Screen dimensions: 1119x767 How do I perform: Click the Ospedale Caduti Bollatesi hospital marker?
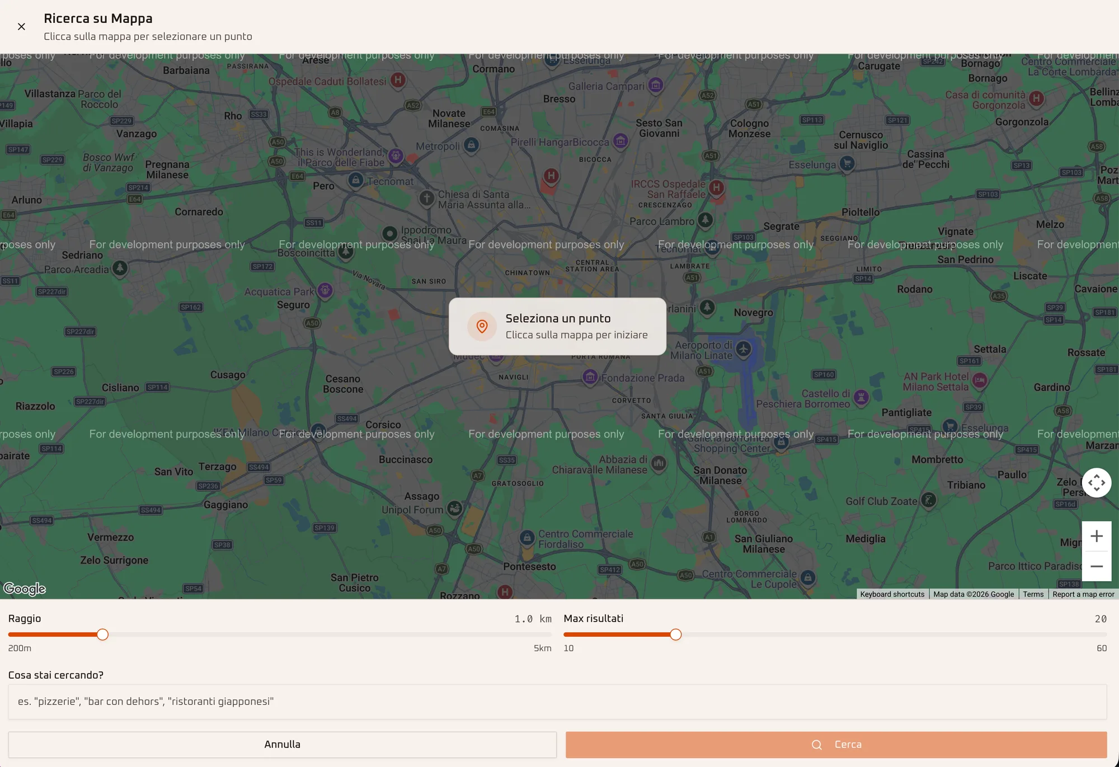pos(398,79)
